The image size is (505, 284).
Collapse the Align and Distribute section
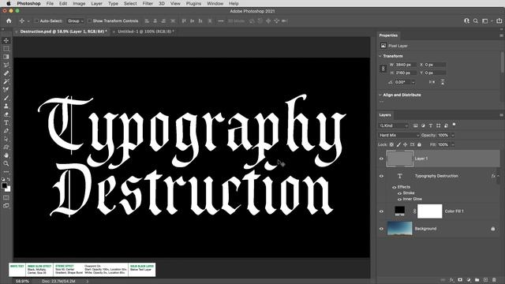(x=380, y=95)
